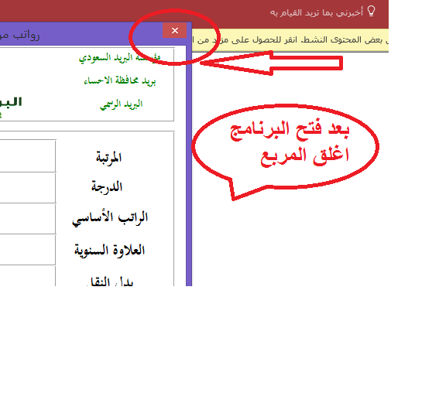Select the 'بريد محافظة الاحساء' header text
The height and width of the screenshot is (420, 439).
[x=120, y=80]
